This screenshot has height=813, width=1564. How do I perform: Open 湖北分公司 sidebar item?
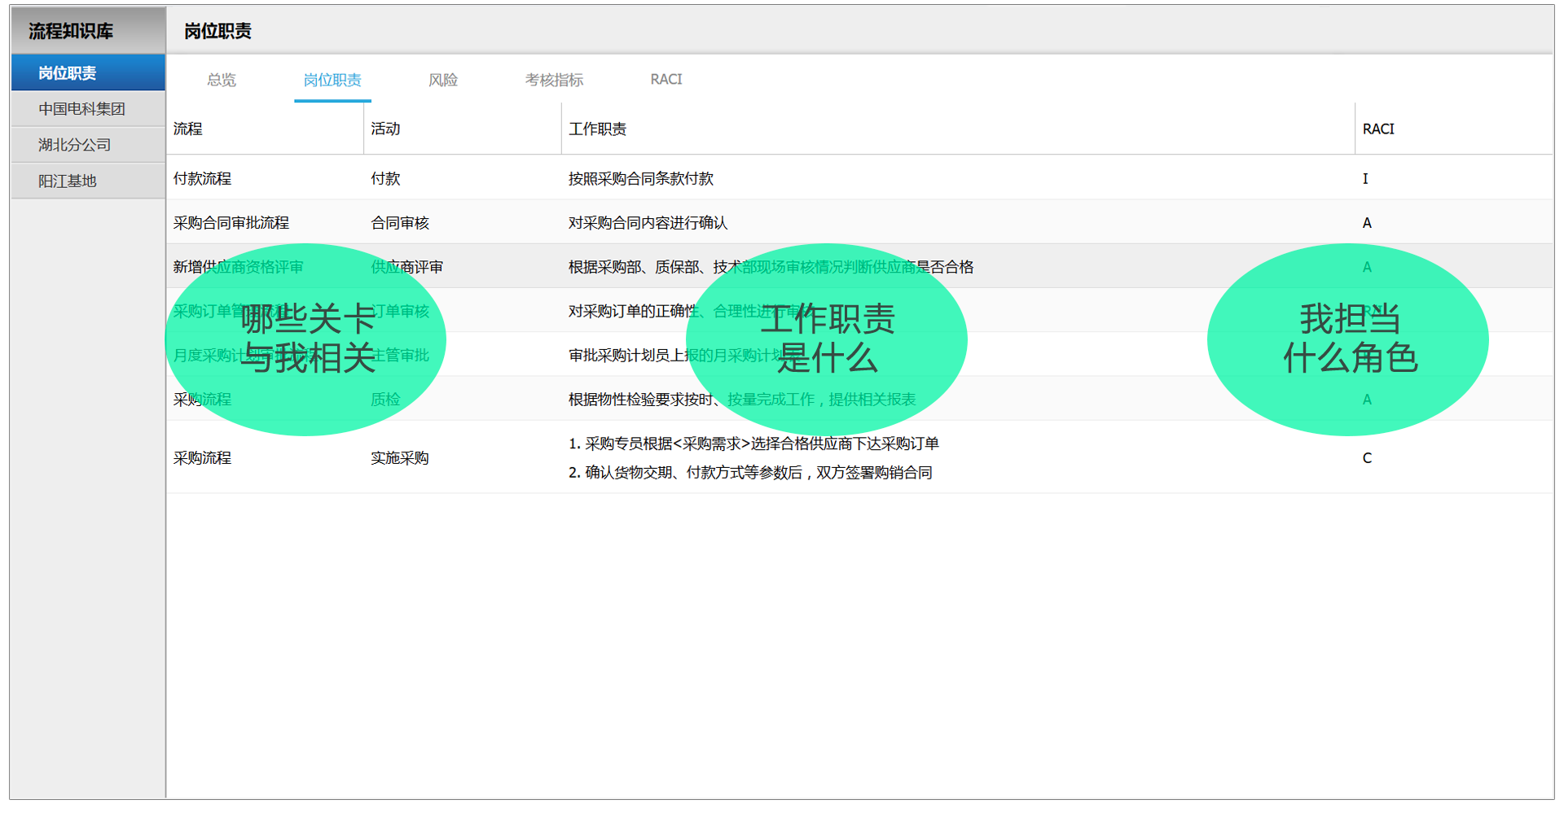point(88,145)
